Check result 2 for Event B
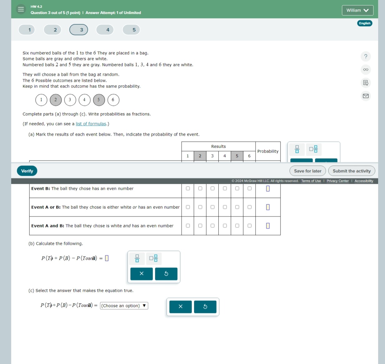This screenshot has height=364, width=385. pyautogui.click(x=200, y=188)
